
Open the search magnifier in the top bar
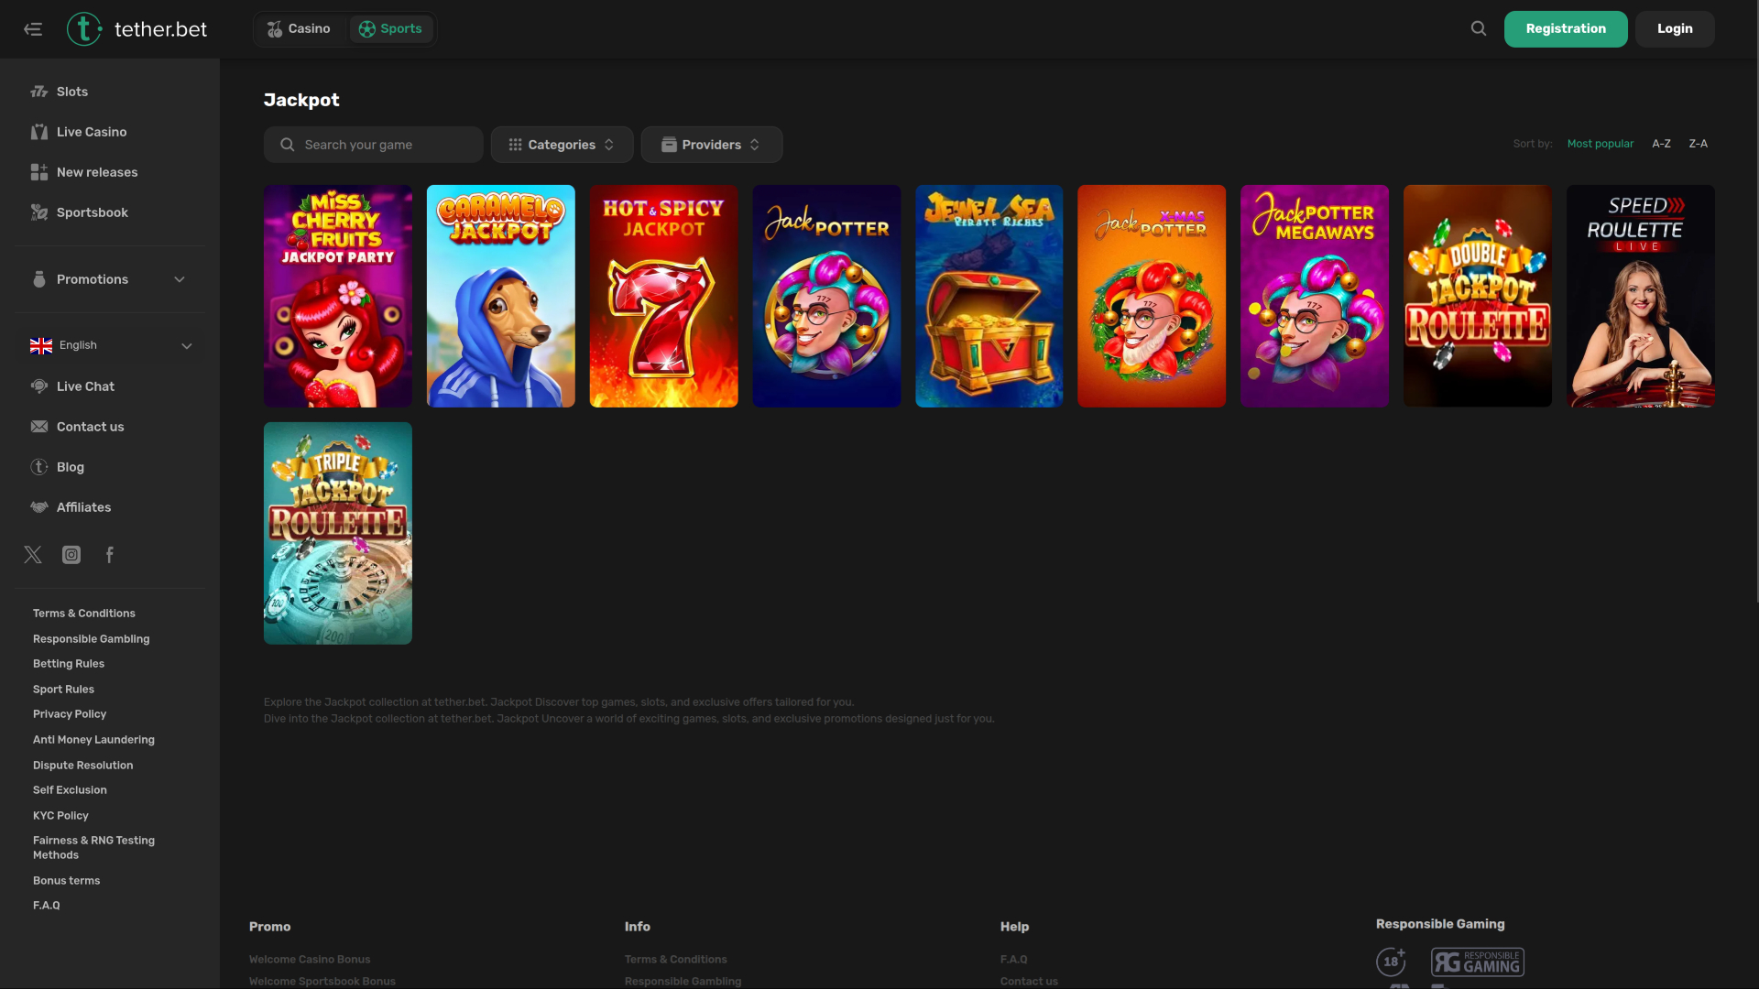[x=1478, y=28]
